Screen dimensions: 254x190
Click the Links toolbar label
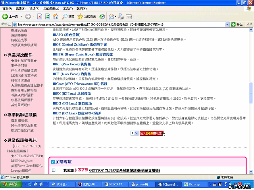[x=250, y=24]
